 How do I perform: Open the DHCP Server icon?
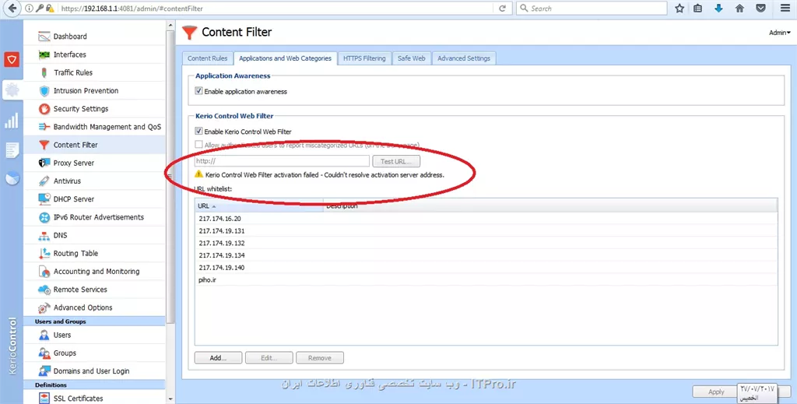[44, 199]
